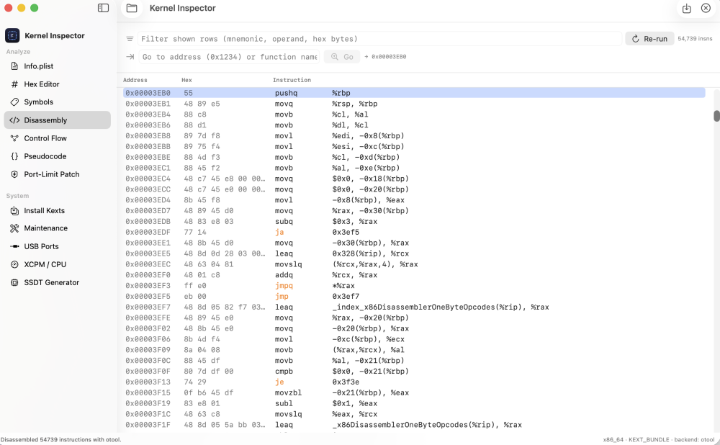
Task: Open the Symbols view
Action: (x=58, y=102)
